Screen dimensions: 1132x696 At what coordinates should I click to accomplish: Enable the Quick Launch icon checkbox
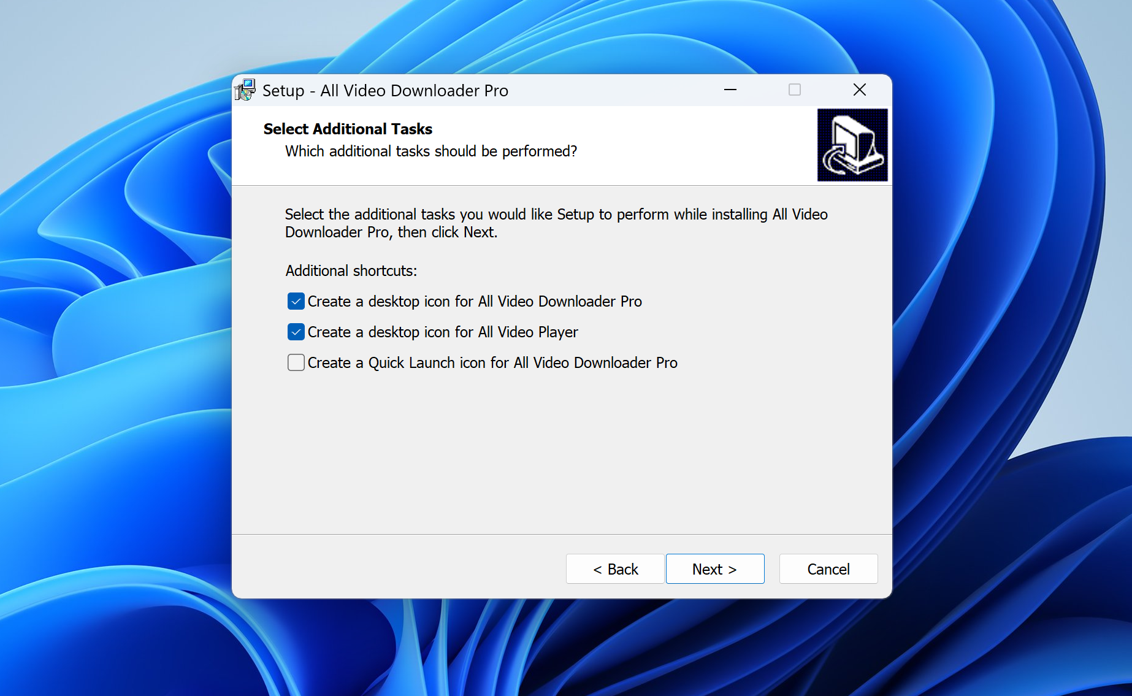point(296,362)
